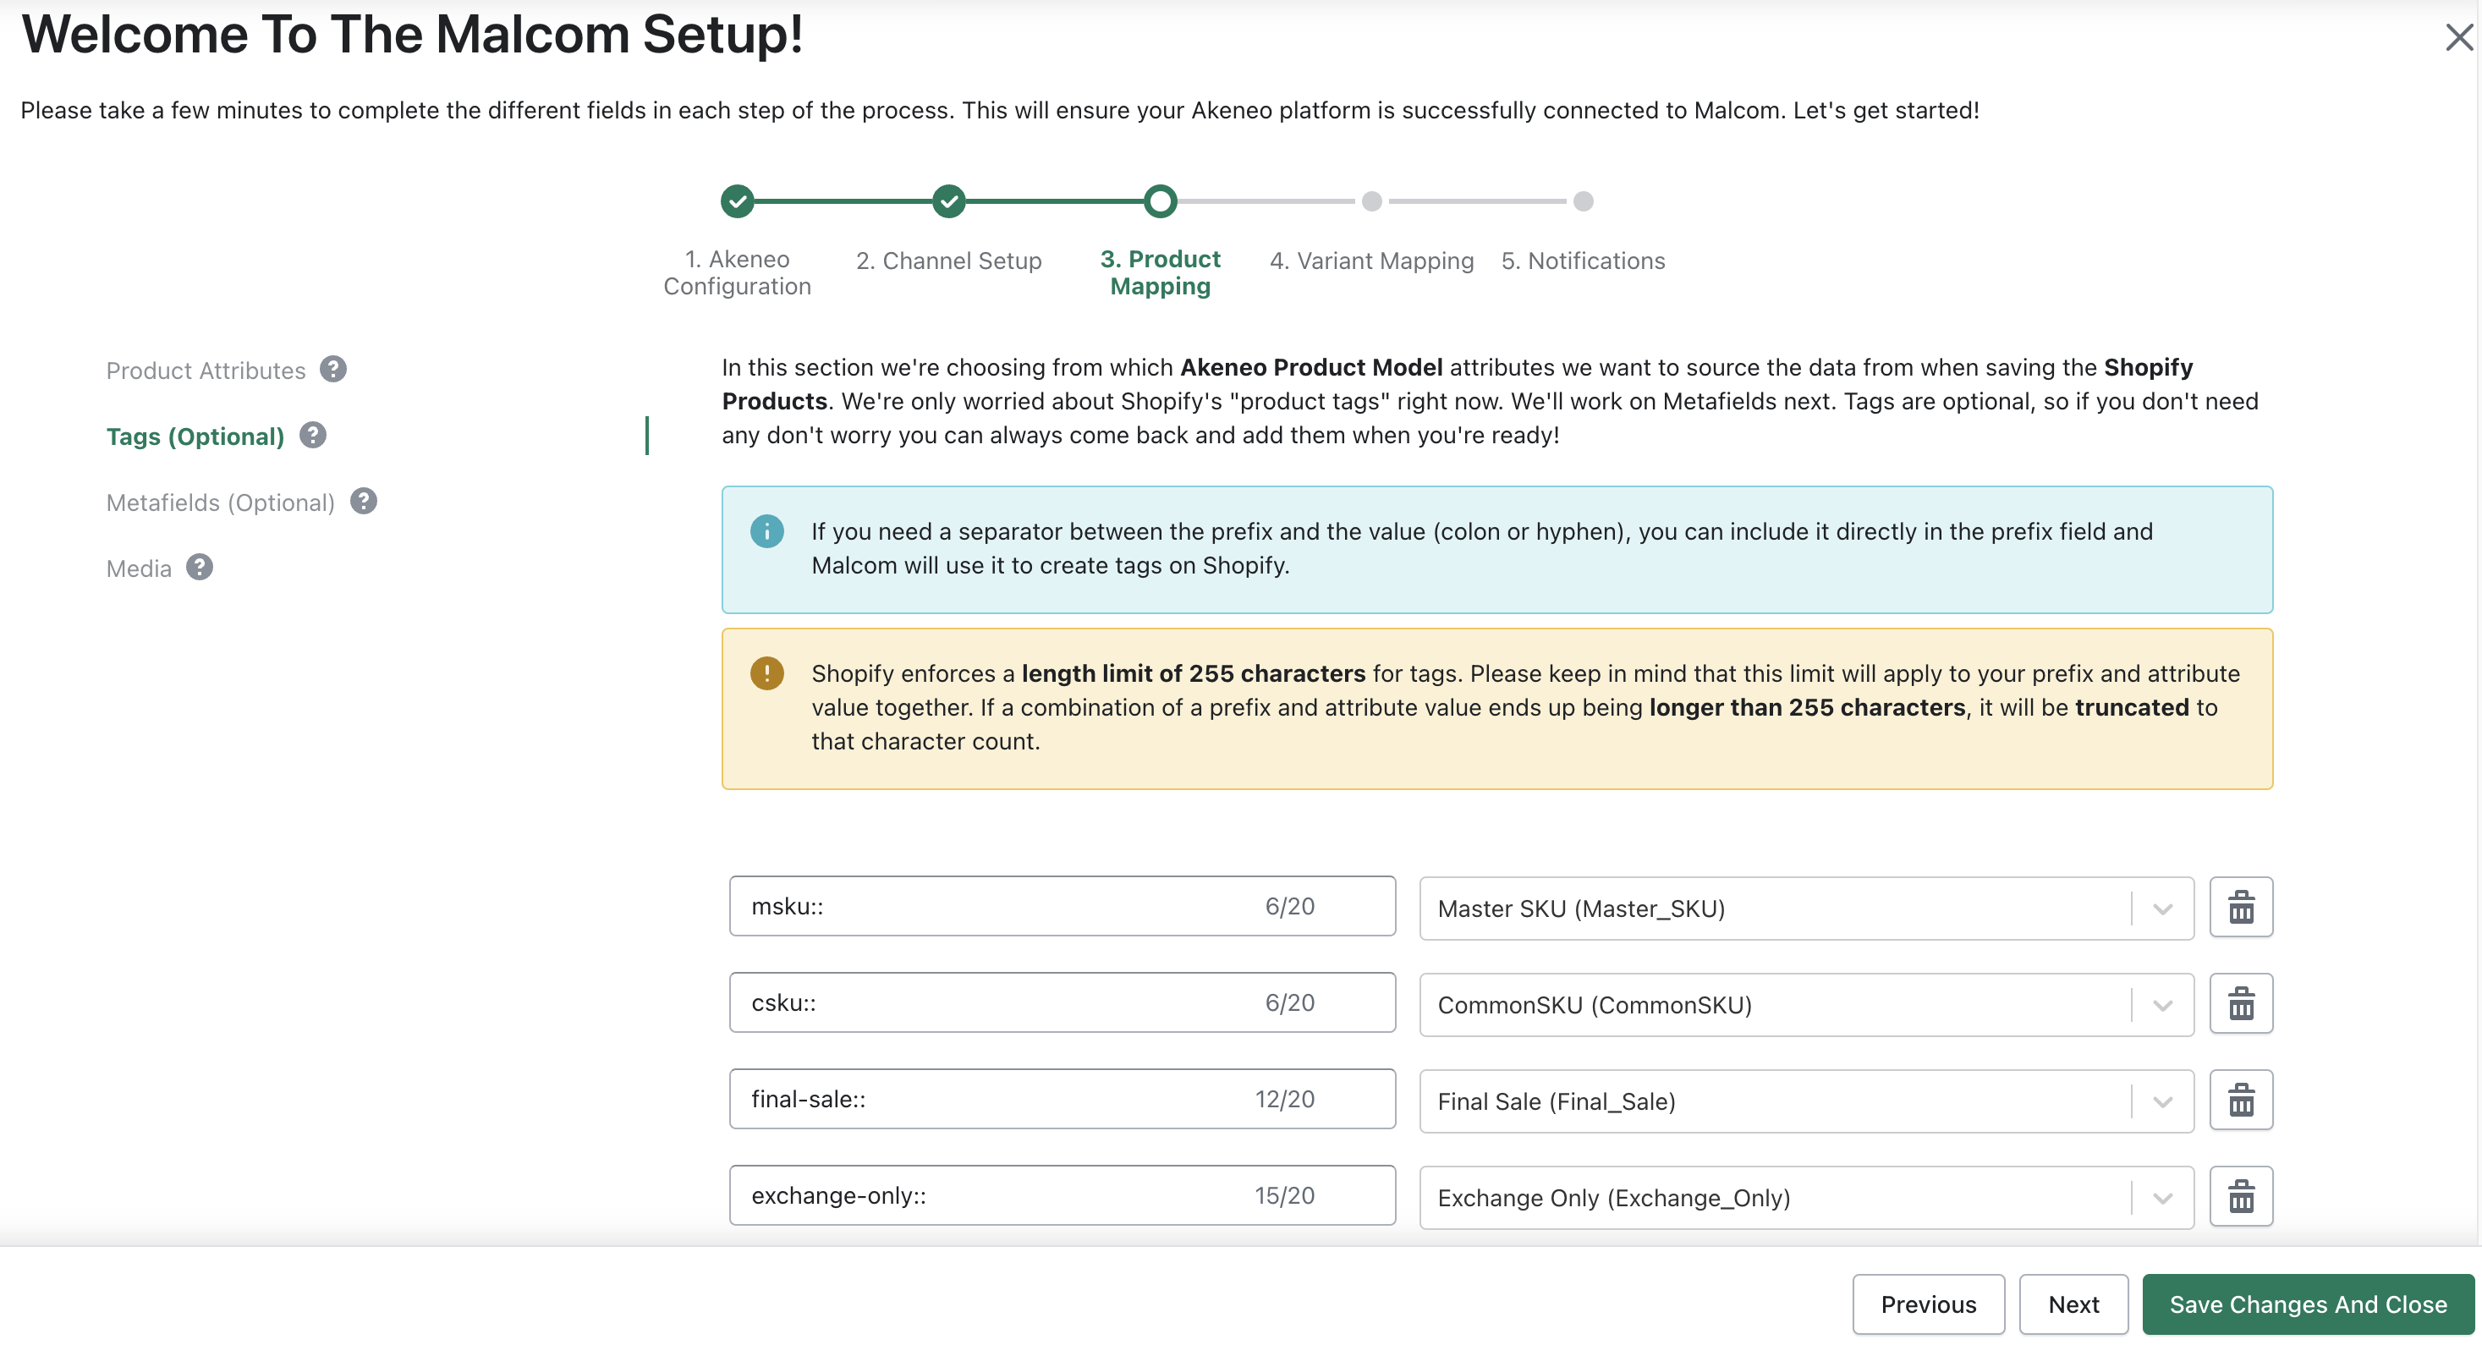2482x1345 pixels.
Task: Remove the Exchange Only mapping row
Action: click(x=2241, y=1195)
